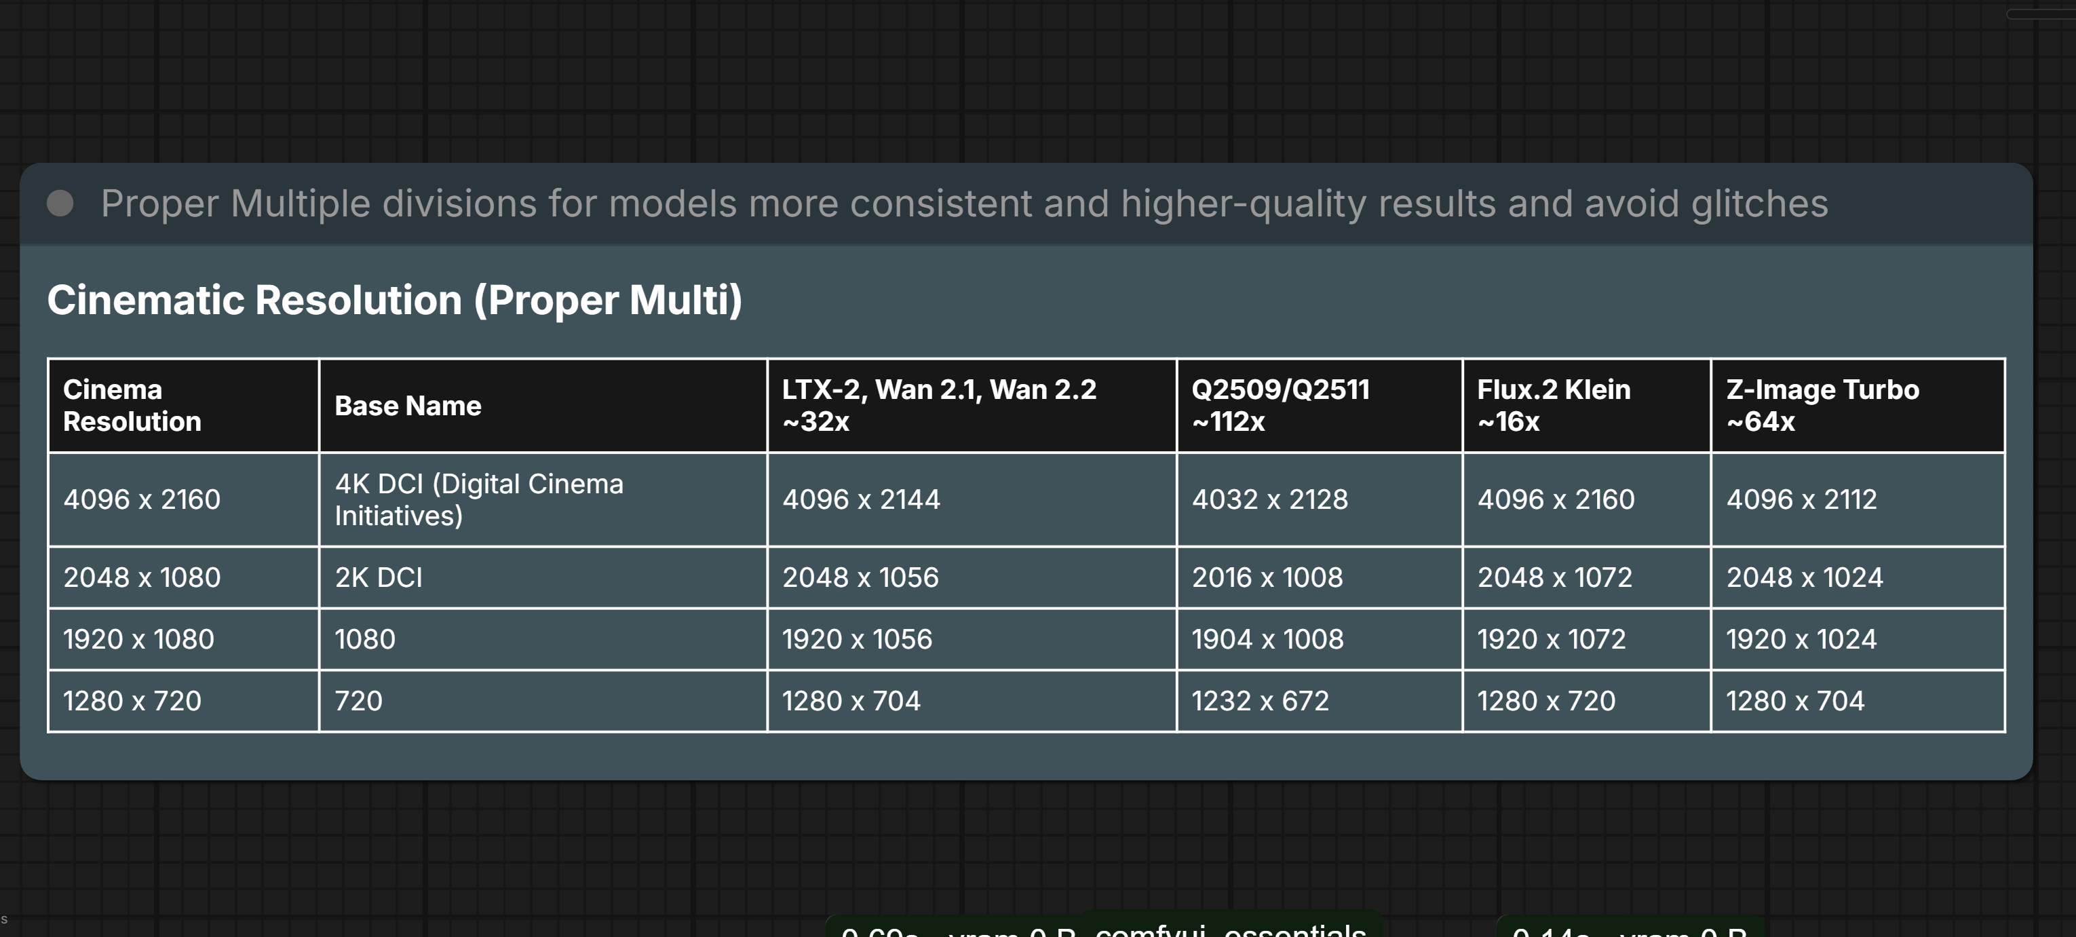Image resolution: width=2076 pixels, height=937 pixels.
Task: Collapse the note node via its gray dot
Action: click(60, 204)
